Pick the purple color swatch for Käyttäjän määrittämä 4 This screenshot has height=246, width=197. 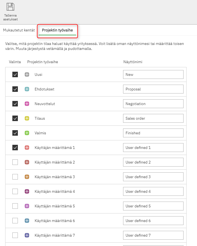tap(27, 191)
